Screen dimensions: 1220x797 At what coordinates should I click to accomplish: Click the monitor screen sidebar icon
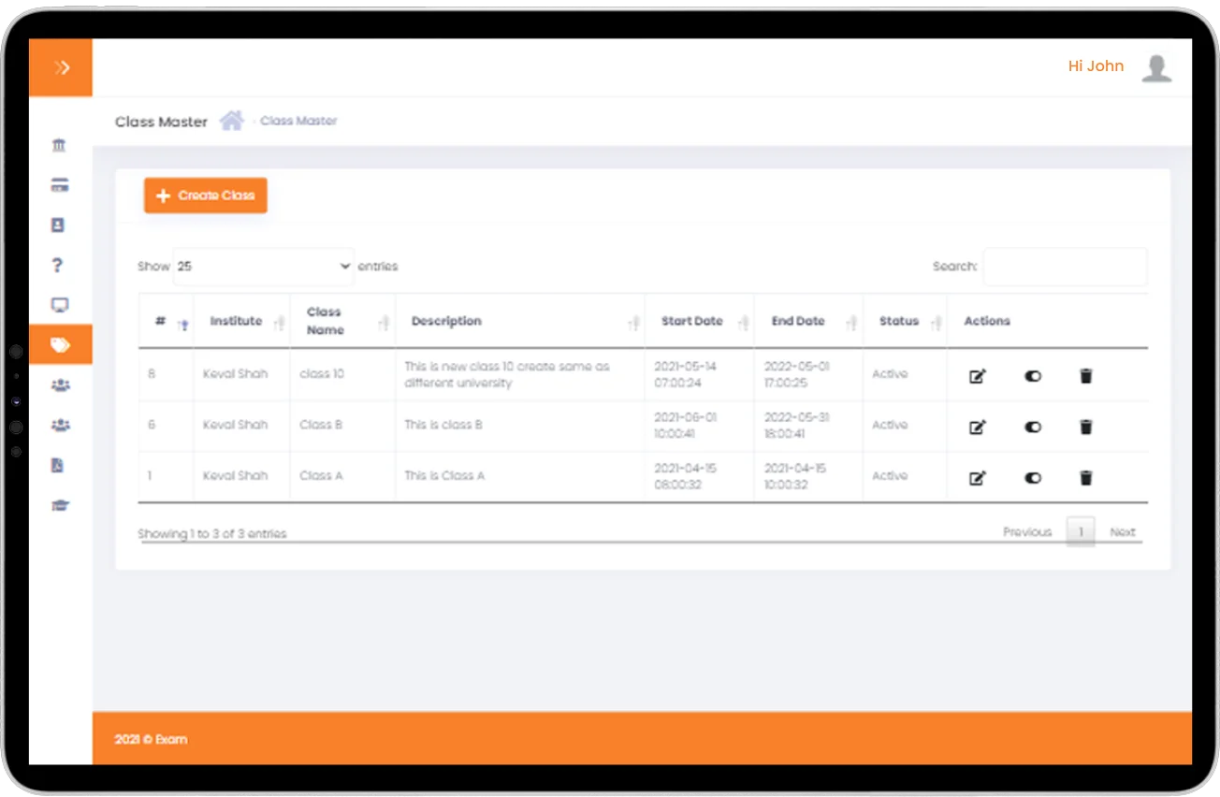click(60, 305)
